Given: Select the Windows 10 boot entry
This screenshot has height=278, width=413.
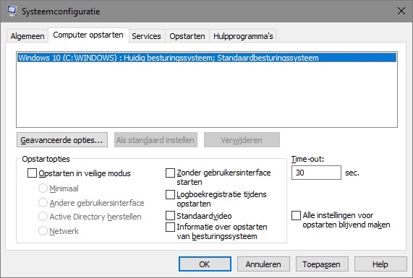Looking at the screenshot, I should tap(207, 58).
